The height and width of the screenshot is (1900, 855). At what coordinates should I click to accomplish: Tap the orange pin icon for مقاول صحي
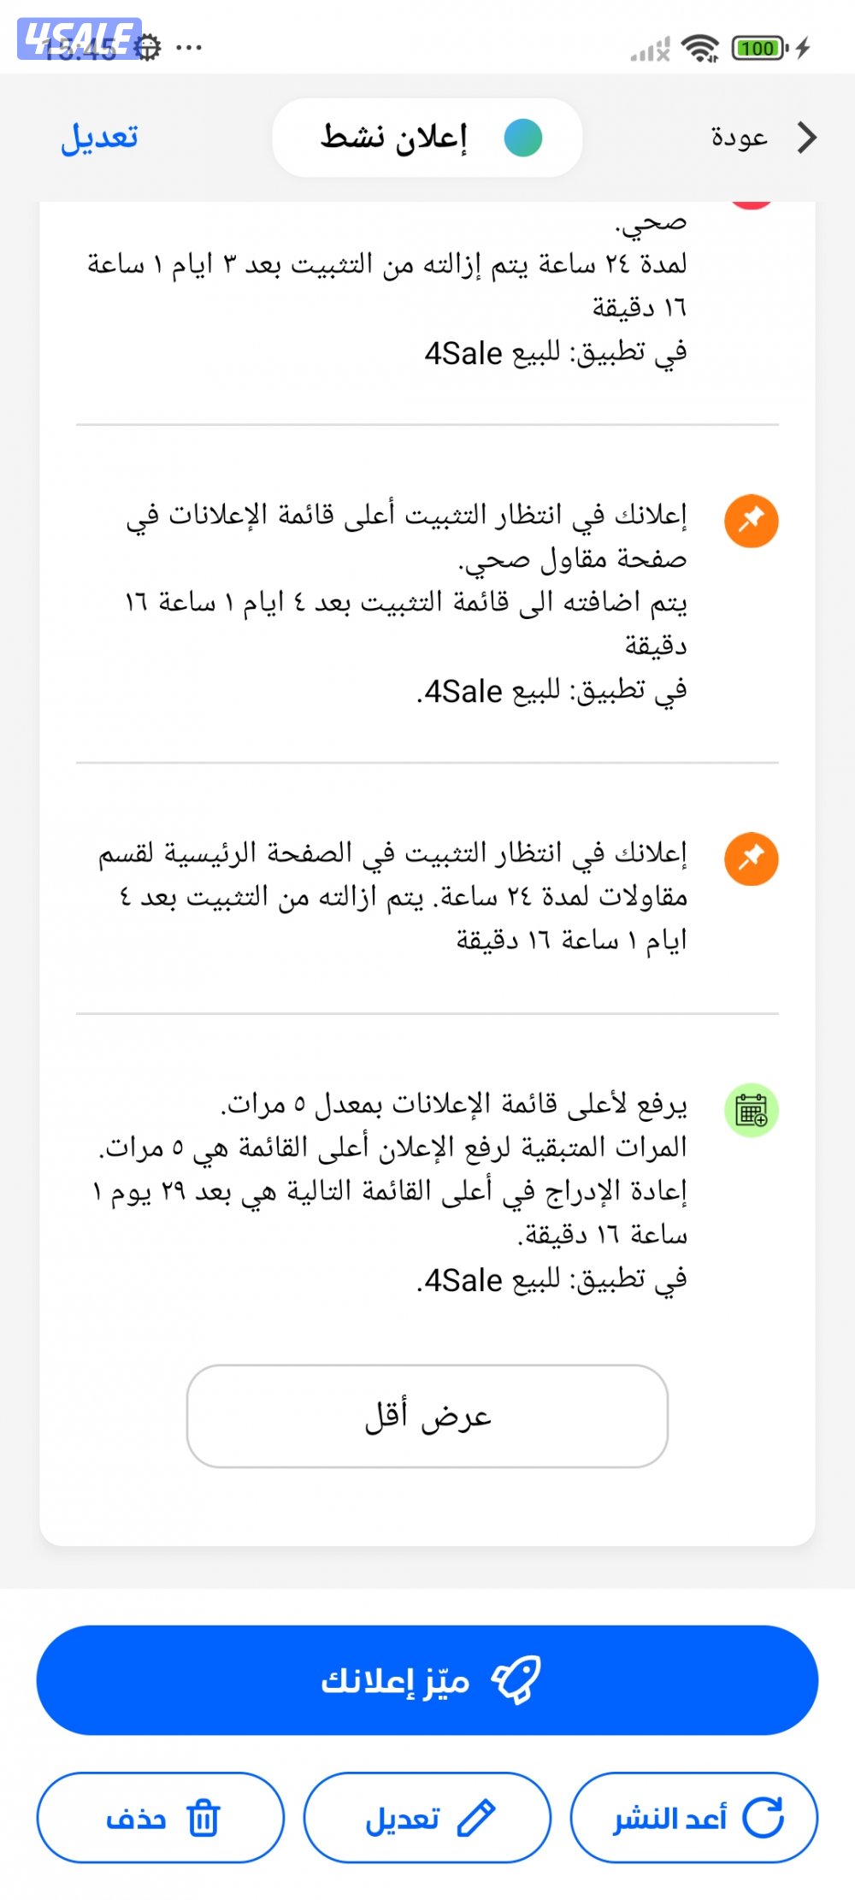(752, 520)
